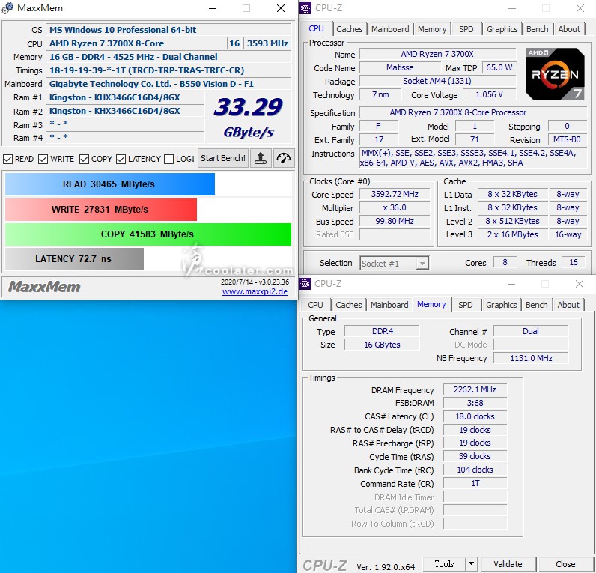Click the OS MS Windows 10 Professional field
596x573 pixels.
[x=168, y=30]
